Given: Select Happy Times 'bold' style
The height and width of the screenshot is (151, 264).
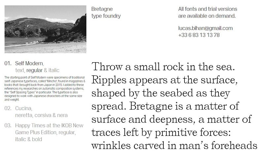Looking at the screenshot, I should point(37,139).
